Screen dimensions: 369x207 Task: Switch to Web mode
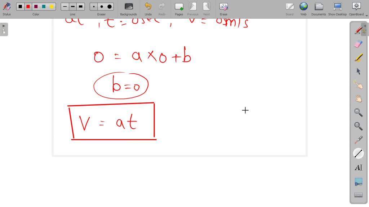pyautogui.click(x=303, y=9)
